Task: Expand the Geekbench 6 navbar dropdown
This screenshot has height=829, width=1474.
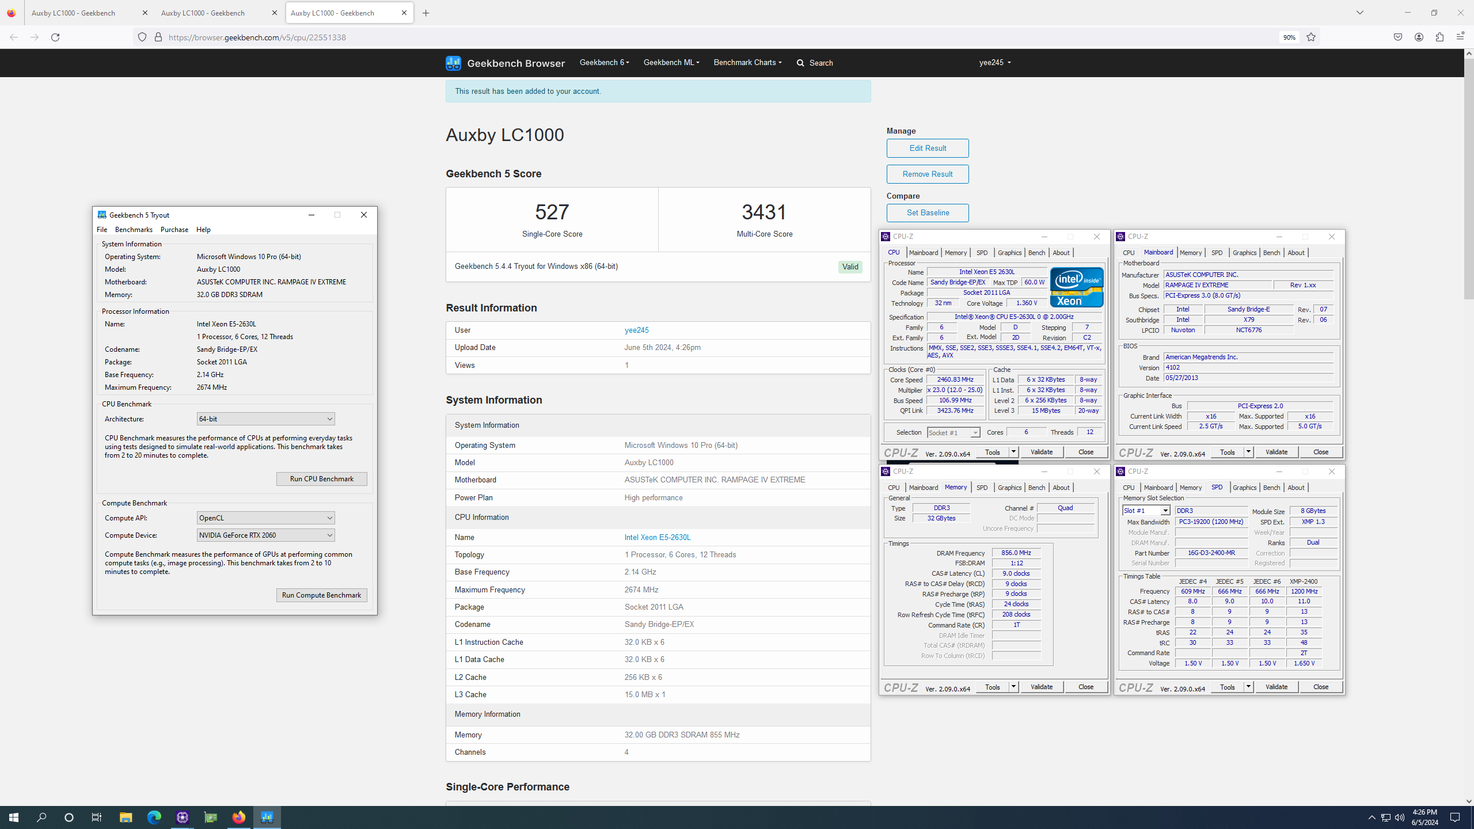Action: click(604, 62)
